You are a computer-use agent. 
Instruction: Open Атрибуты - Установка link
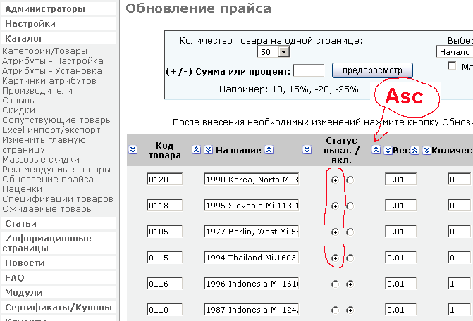click(52, 71)
